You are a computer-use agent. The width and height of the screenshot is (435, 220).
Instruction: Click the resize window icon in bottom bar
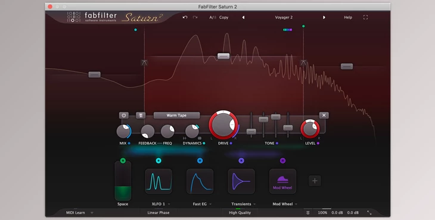click(x=369, y=212)
